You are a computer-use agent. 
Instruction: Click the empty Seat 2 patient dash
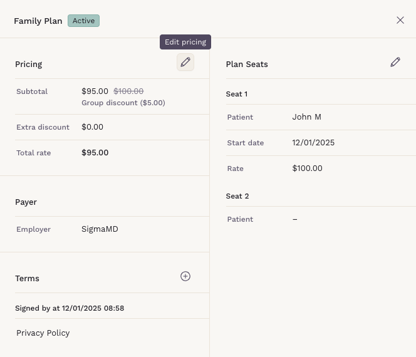point(295,219)
